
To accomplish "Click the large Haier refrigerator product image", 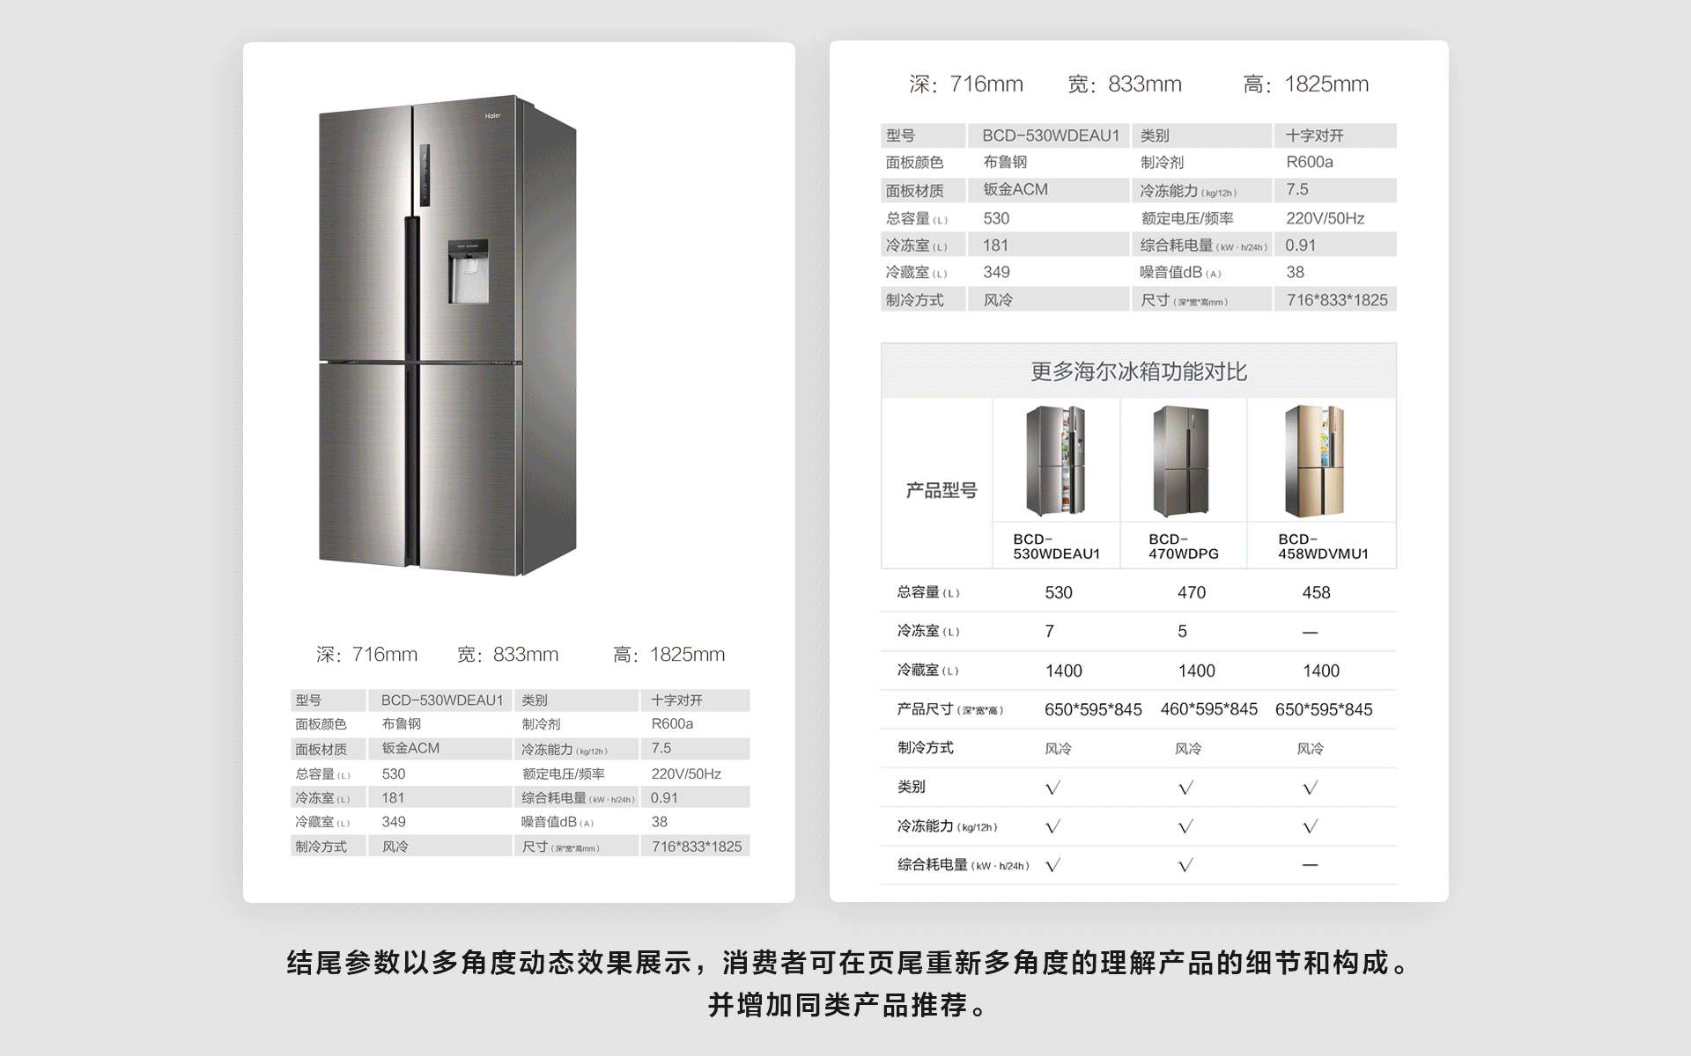I will point(447,335).
